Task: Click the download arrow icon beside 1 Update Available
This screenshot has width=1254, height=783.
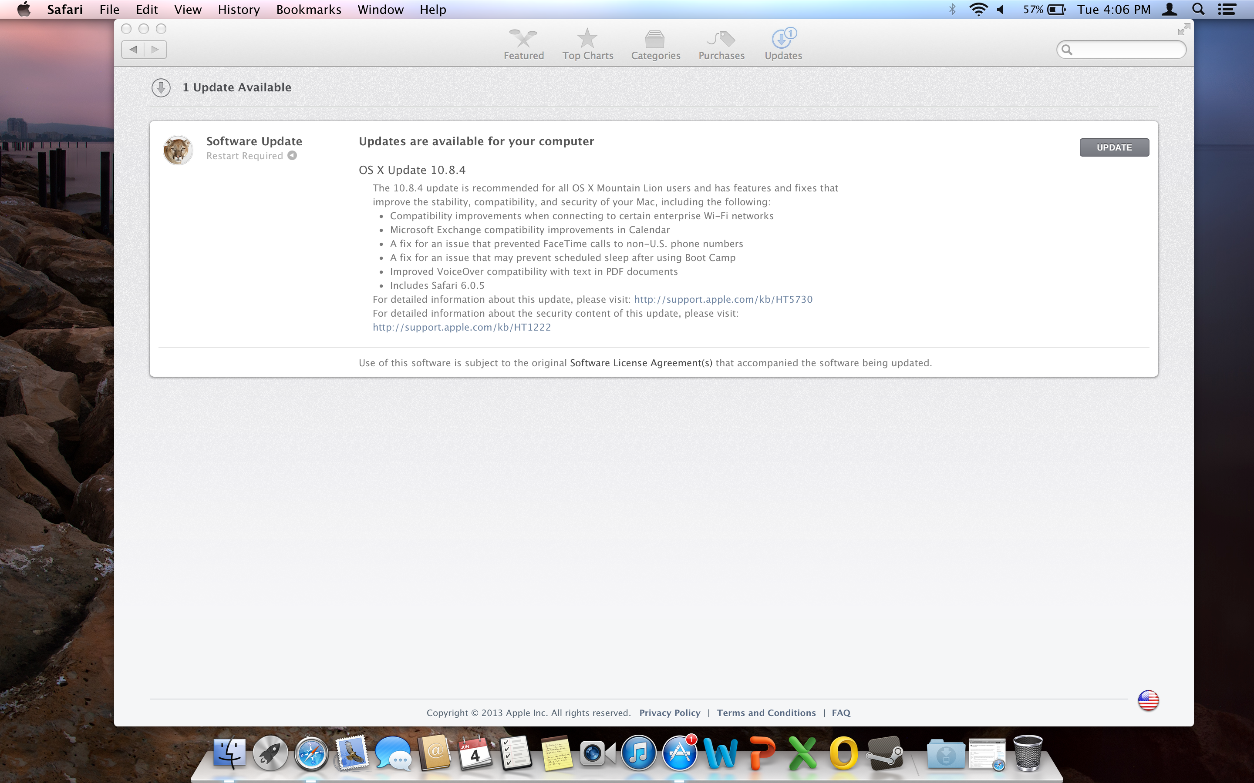Action: pyautogui.click(x=161, y=87)
